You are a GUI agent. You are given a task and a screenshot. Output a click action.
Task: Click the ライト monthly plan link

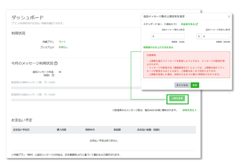[x=62, y=42]
